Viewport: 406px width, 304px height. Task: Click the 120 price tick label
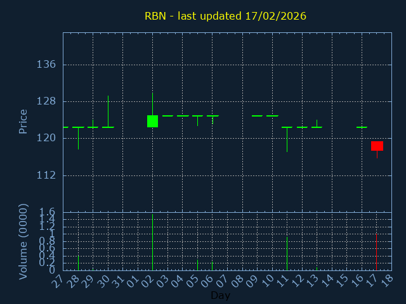(46, 138)
